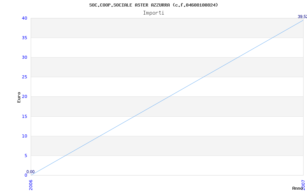Image resolution: width=307 pixels, height=192 pixels.
Task: Select the 15 y-axis tick label
Action: (x=25, y=117)
